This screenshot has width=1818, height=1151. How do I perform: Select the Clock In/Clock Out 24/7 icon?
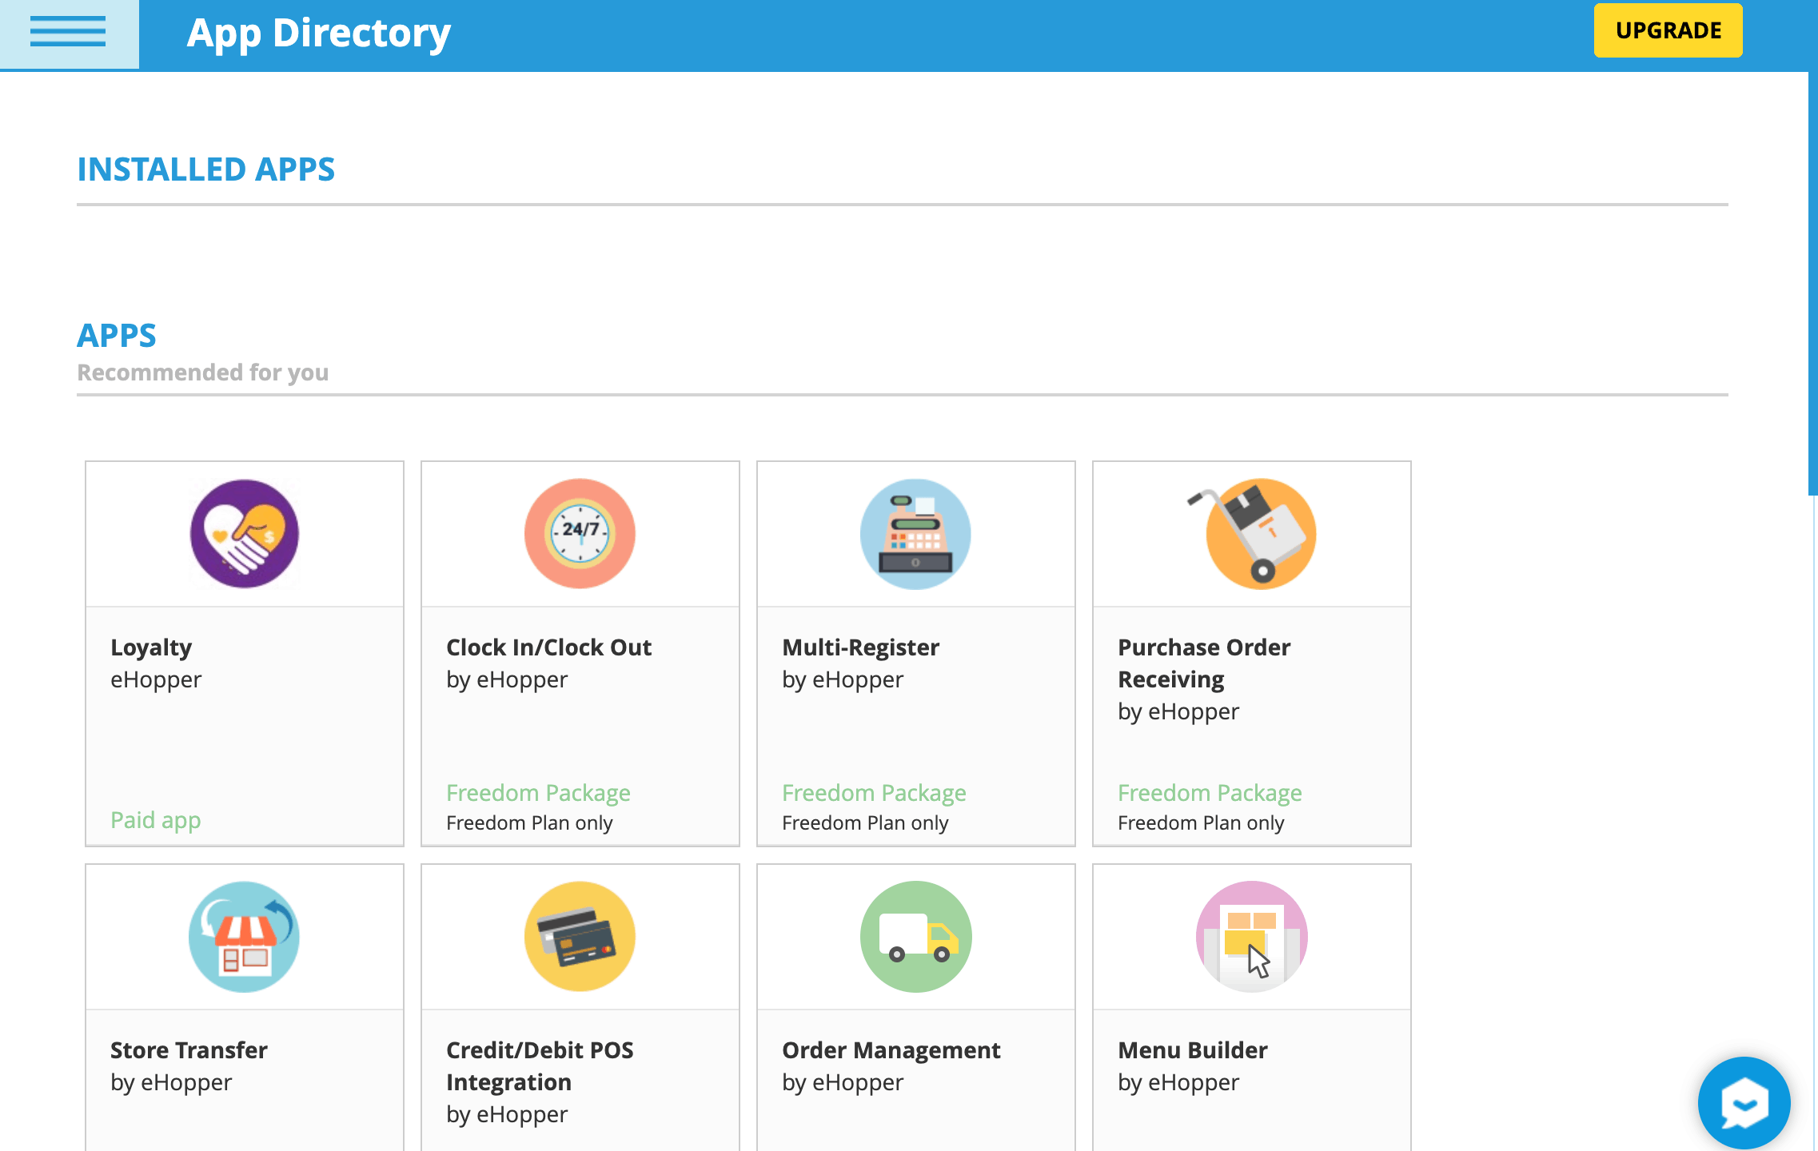coord(580,534)
